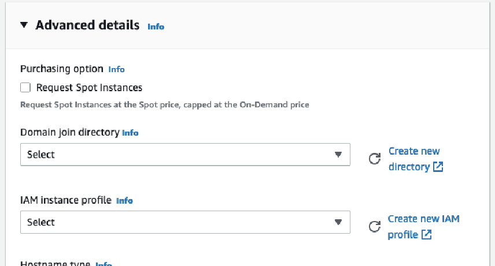Viewport: 495px width, 266px height.
Task: Click the Advanced details heading
Action: coord(87,25)
